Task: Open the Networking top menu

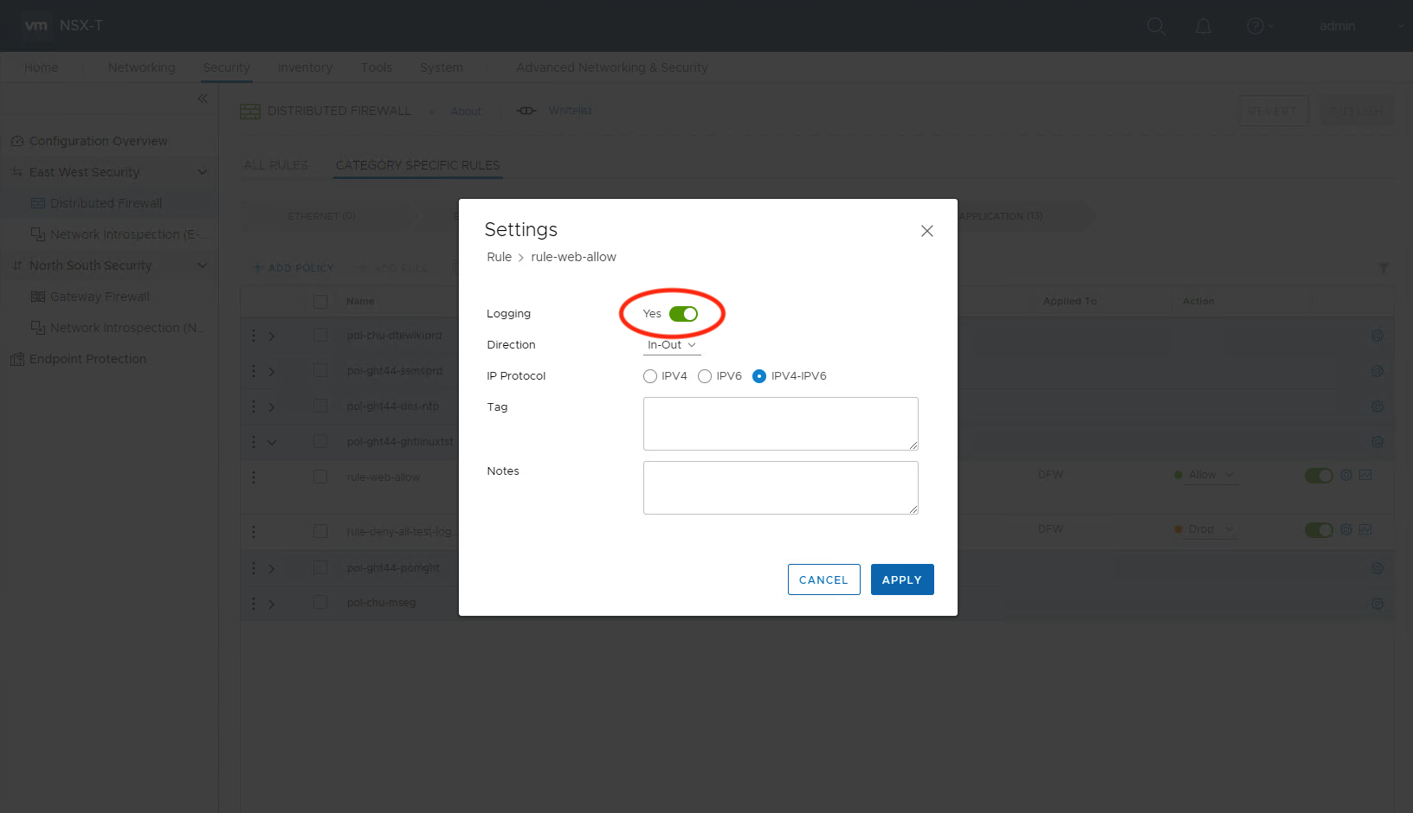Action: tap(141, 67)
